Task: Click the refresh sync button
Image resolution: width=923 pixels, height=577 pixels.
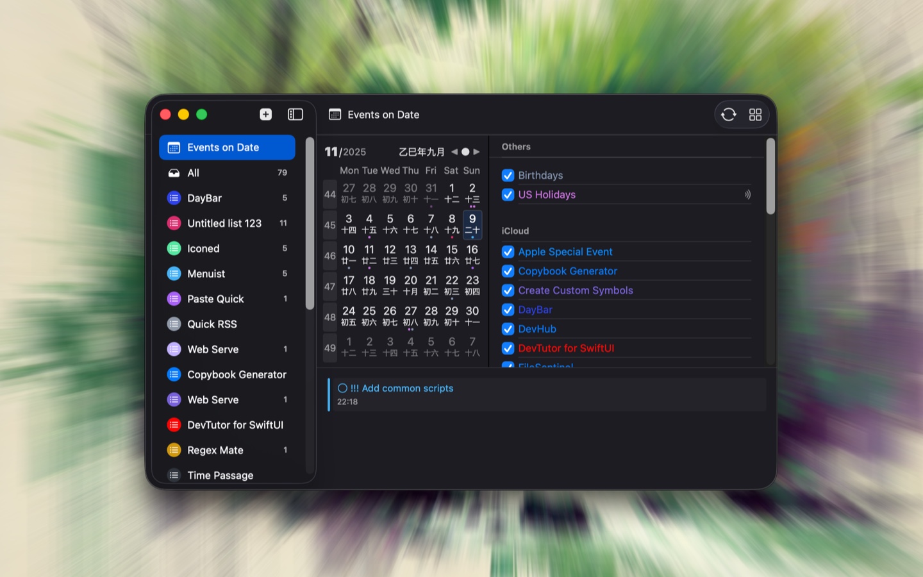Action: click(729, 115)
